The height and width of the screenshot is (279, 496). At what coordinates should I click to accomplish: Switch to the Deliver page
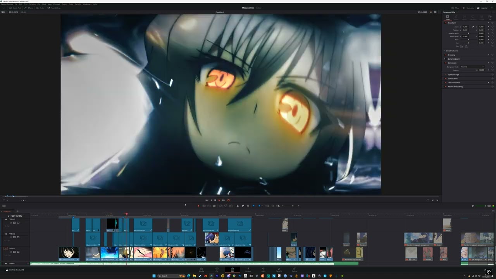tap(294, 270)
